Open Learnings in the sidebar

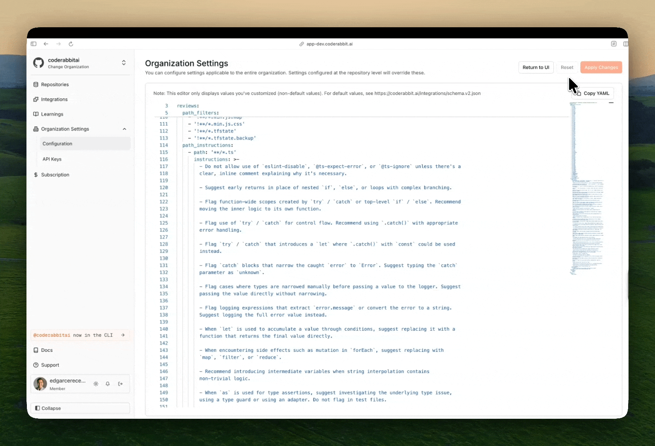click(x=81, y=114)
